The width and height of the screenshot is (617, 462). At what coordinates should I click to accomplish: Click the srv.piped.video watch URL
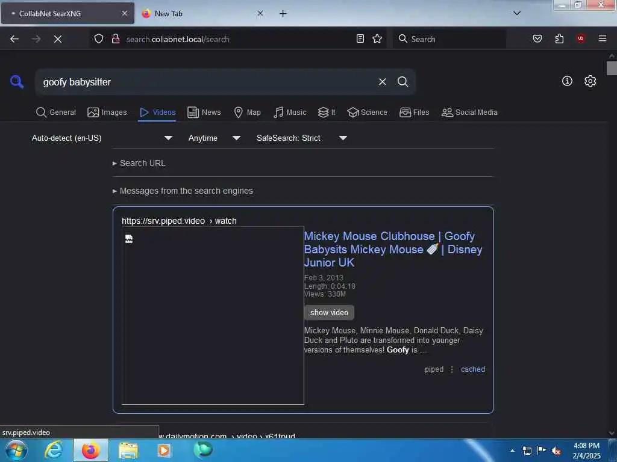pos(179,221)
